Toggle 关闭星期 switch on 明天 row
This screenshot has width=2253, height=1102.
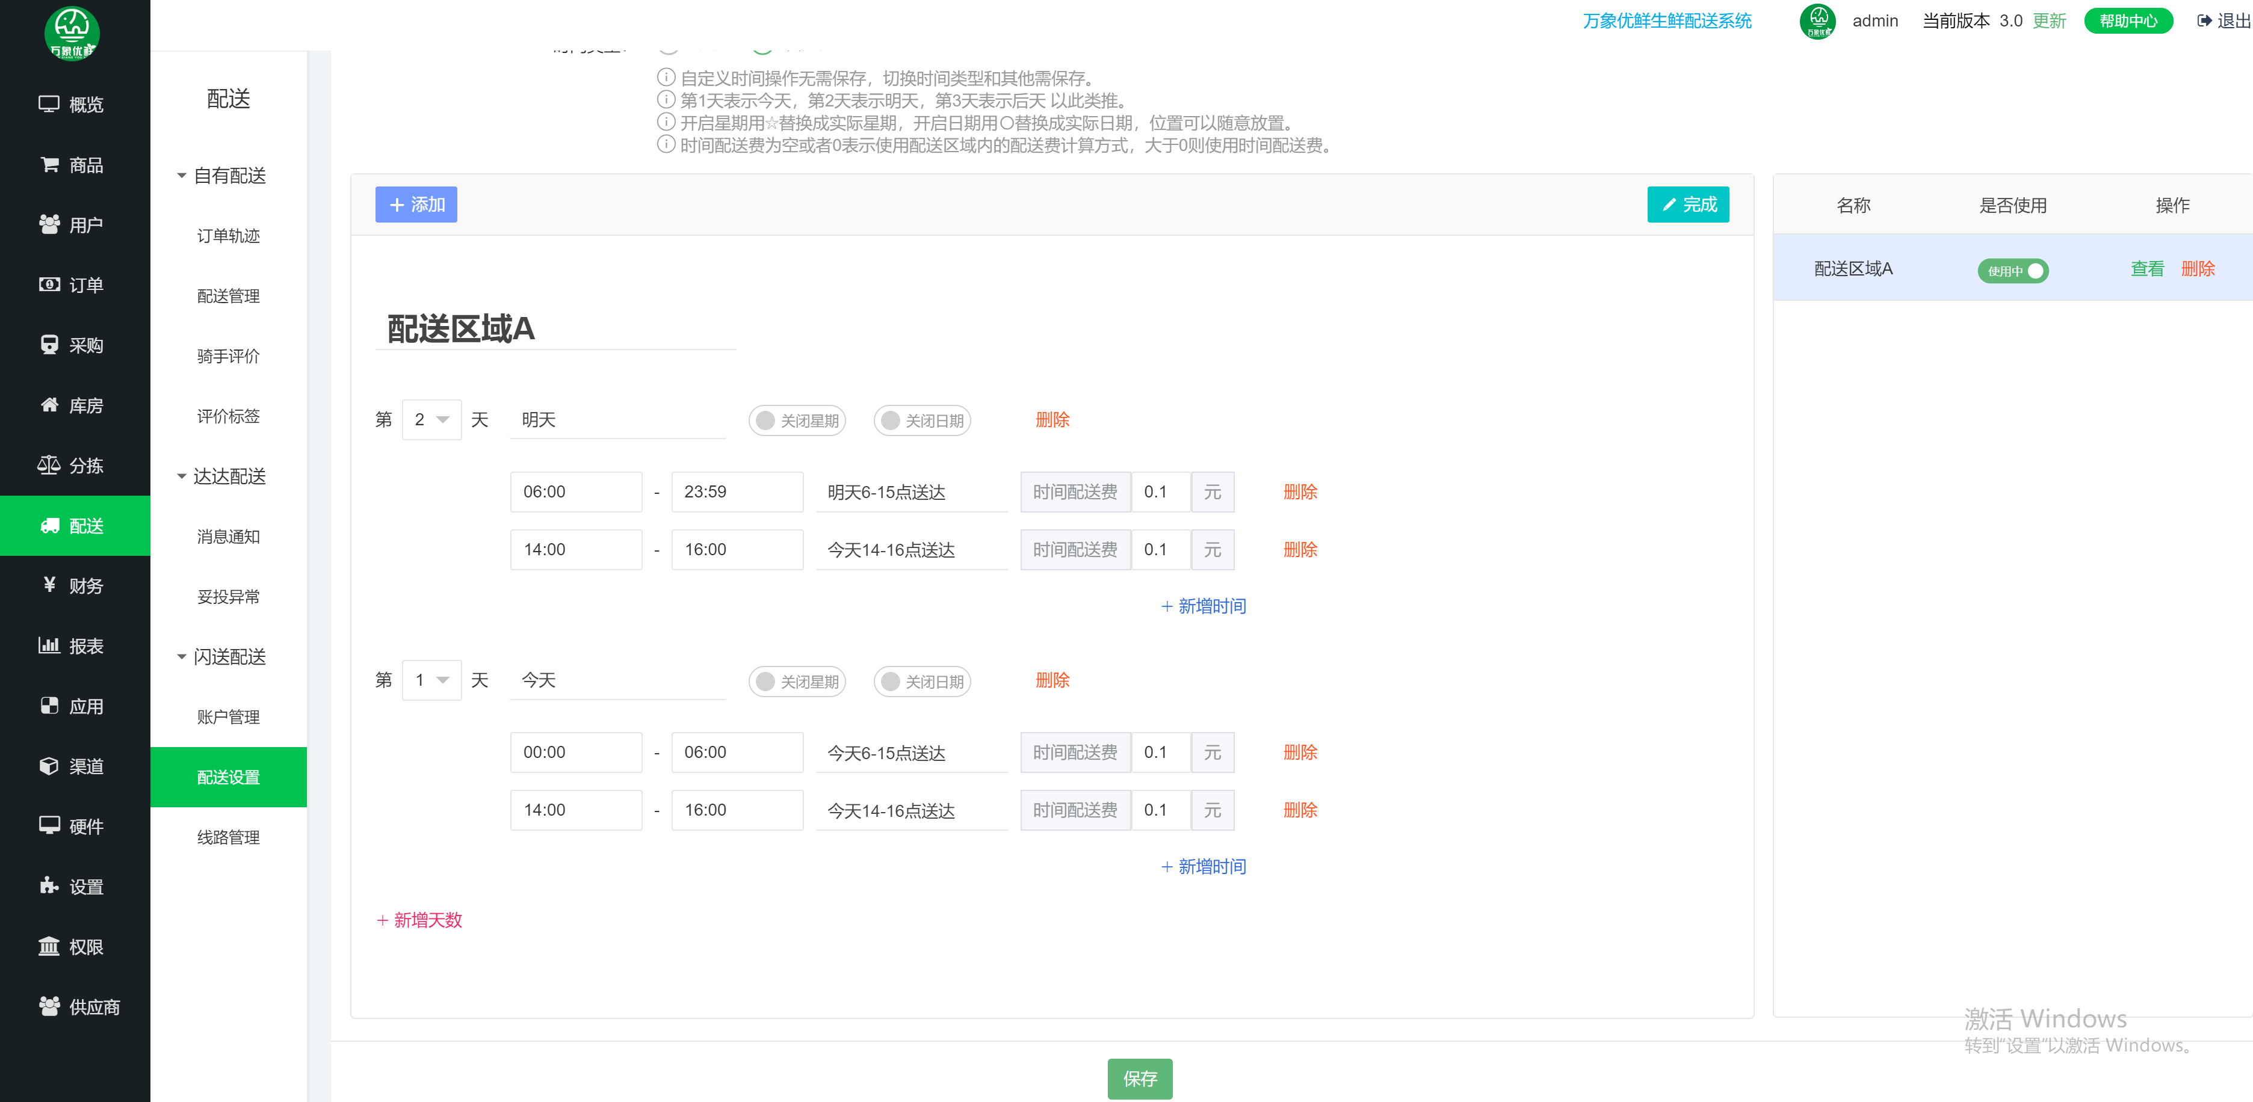coord(797,420)
